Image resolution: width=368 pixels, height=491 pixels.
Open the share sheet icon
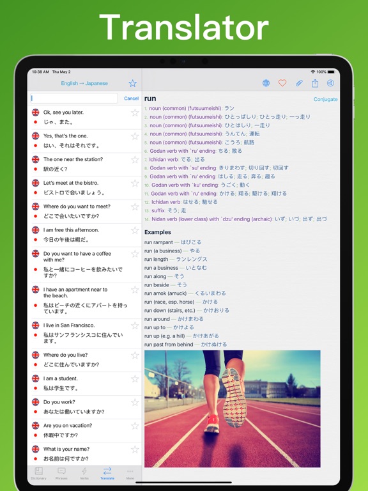pos(315,83)
